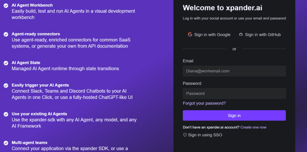Click the Password field label
This screenshot has height=152, width=307.
pos(192,83)
